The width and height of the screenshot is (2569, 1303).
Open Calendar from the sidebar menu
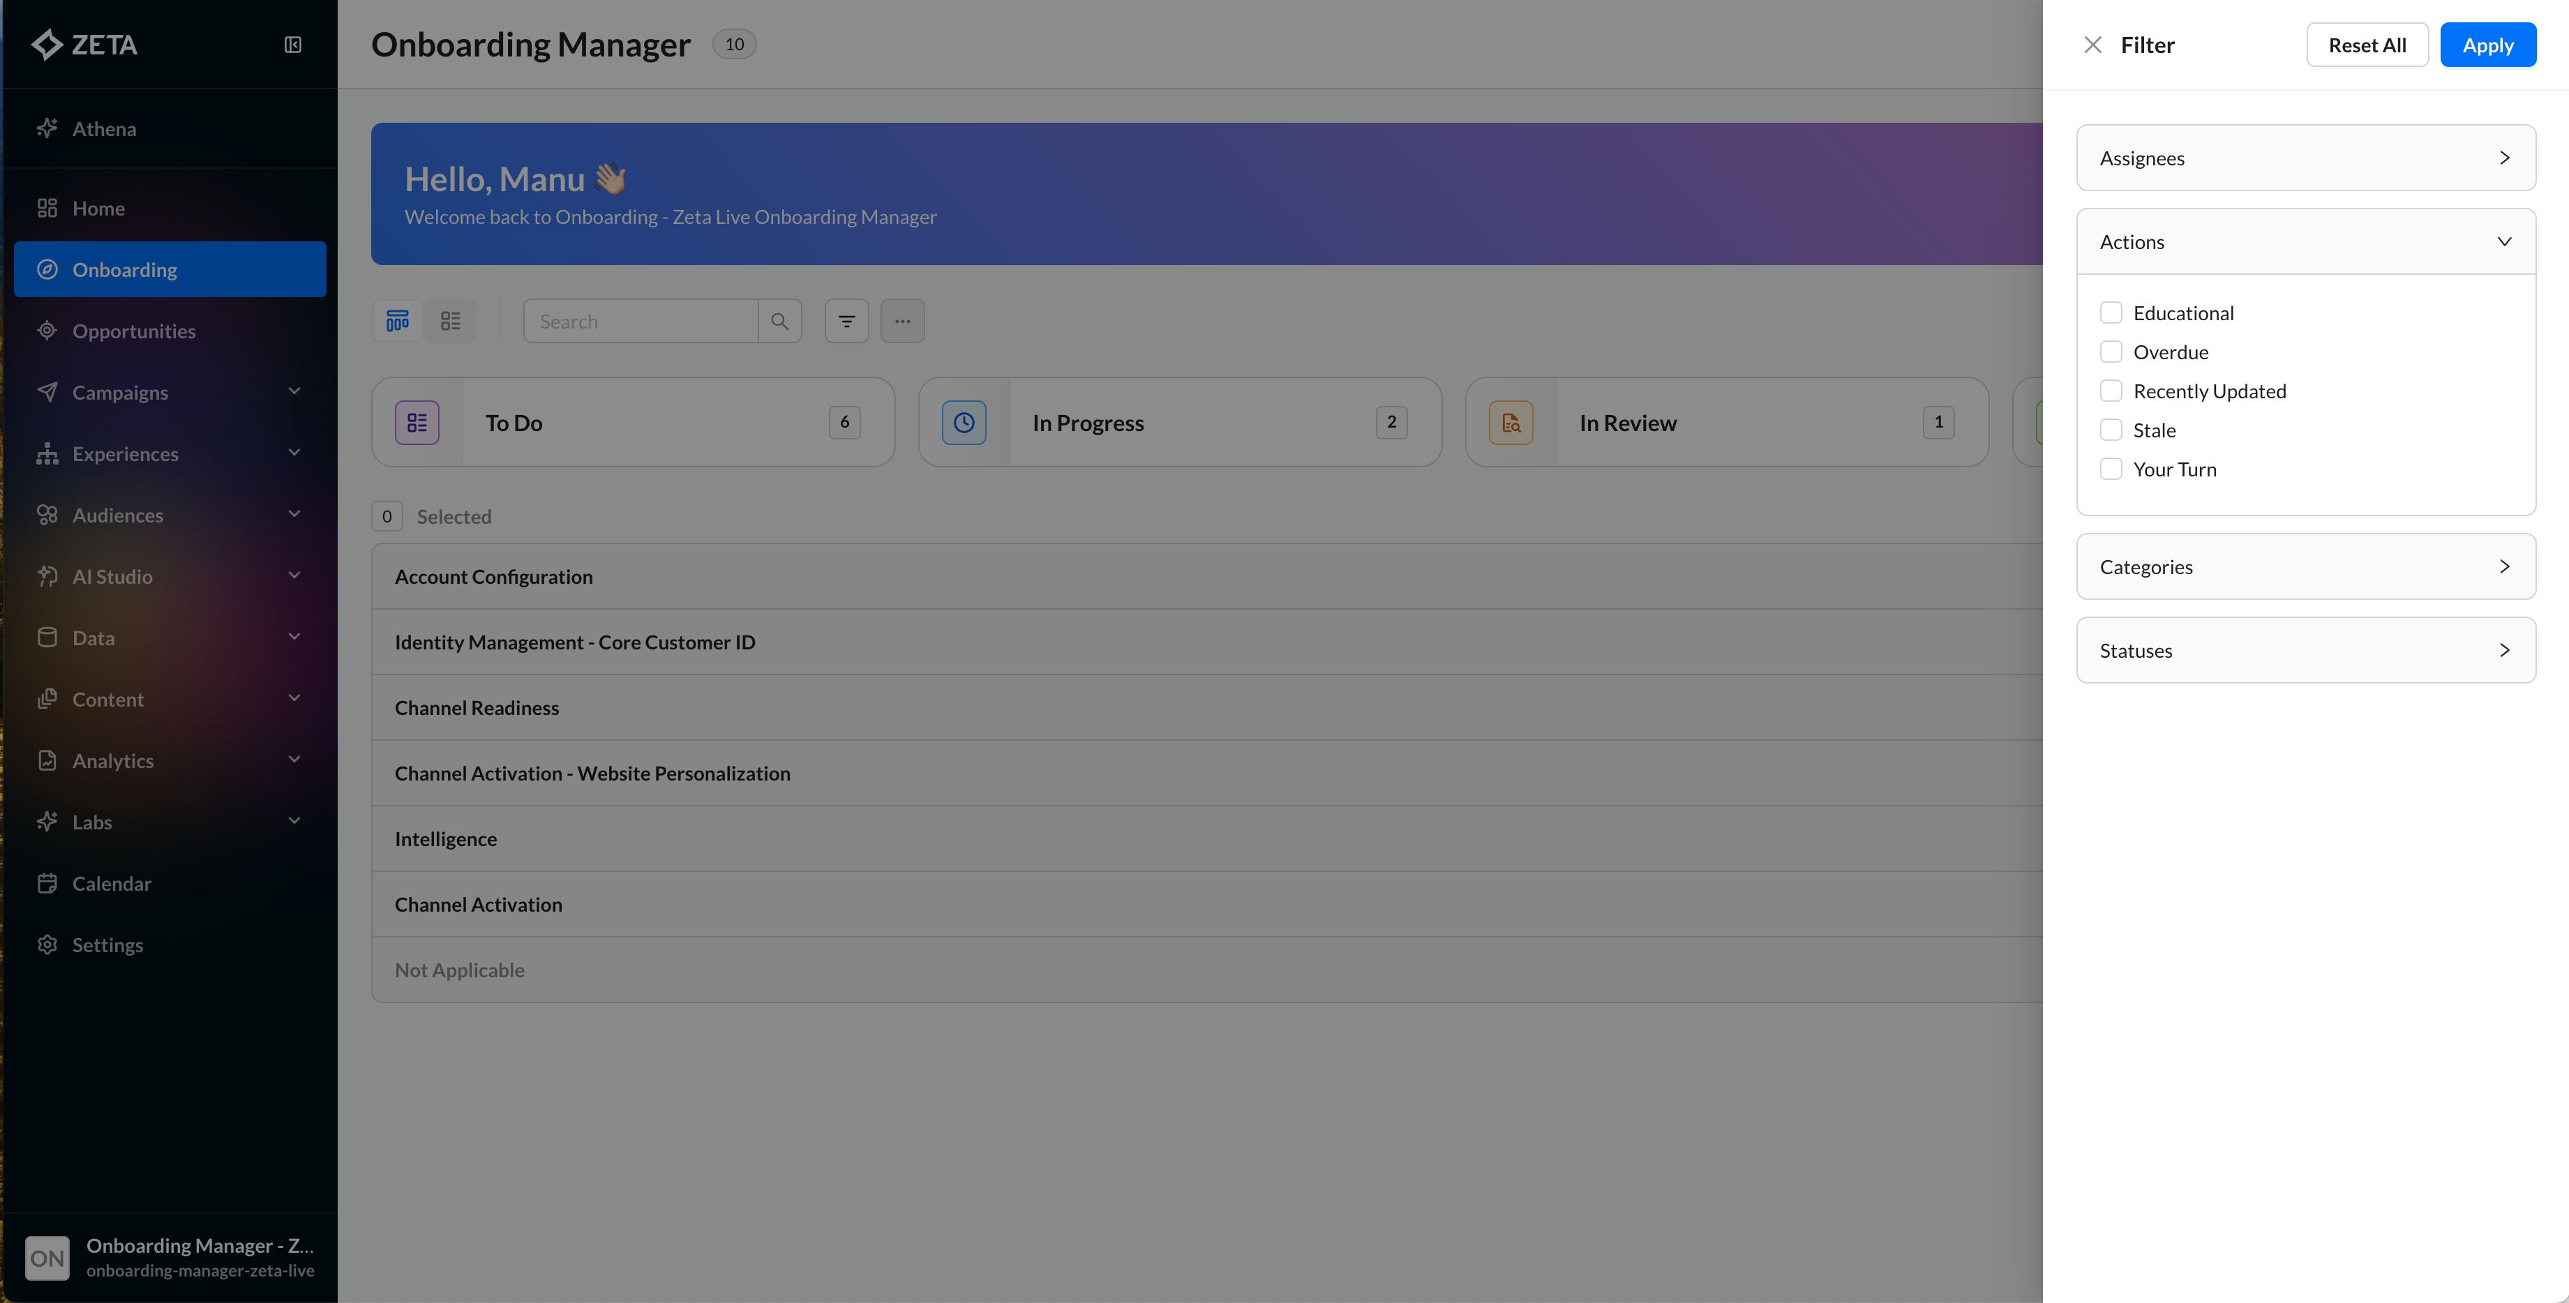112,883
